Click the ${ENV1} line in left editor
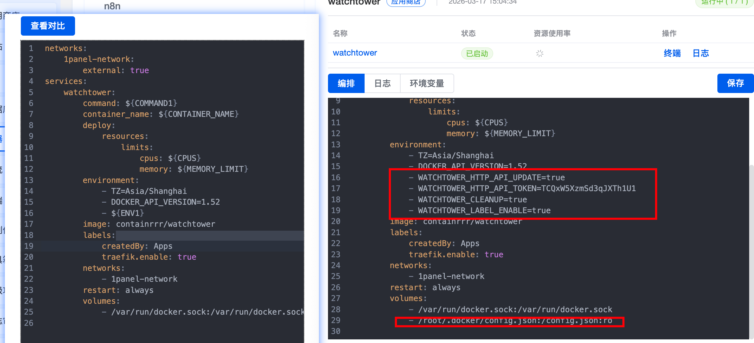The image size is (754, 343). pos(127,213)
